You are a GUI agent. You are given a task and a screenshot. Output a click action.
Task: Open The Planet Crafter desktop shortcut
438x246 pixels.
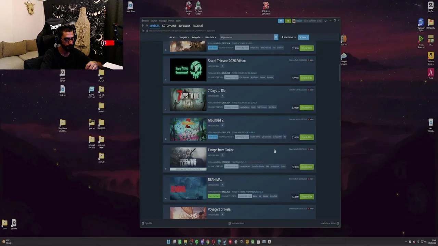click(198, 8)
